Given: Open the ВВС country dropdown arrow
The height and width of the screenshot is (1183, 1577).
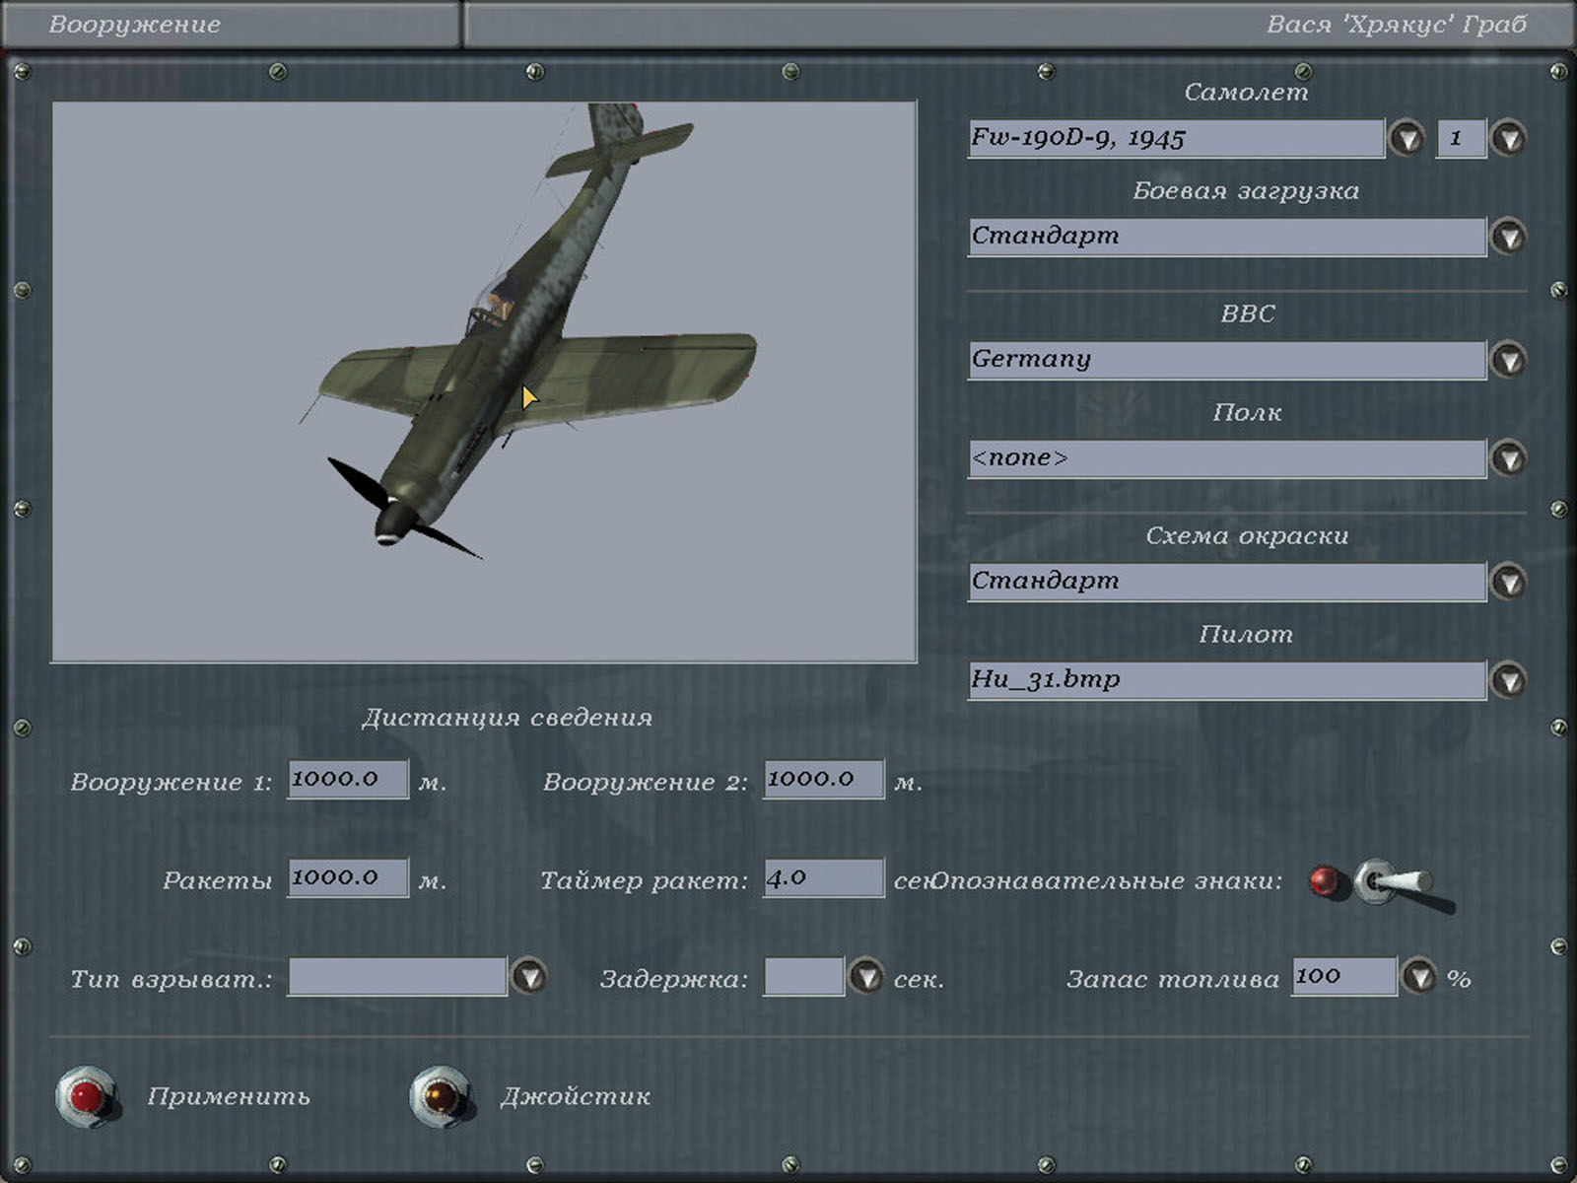Looking at the screenshot, I should (1508, 360).
